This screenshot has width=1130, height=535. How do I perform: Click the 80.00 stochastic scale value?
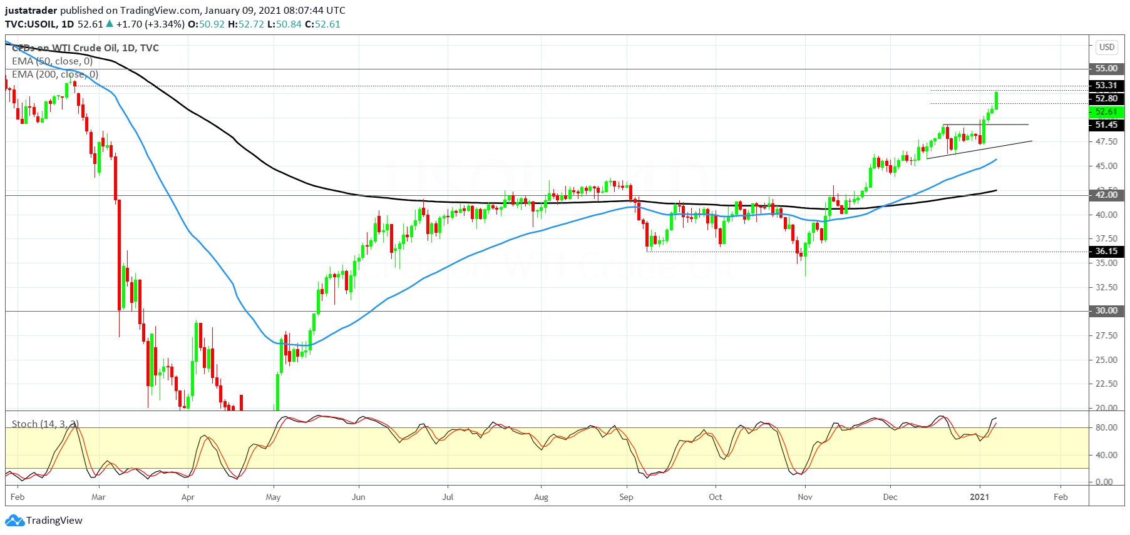point(1106,428)
